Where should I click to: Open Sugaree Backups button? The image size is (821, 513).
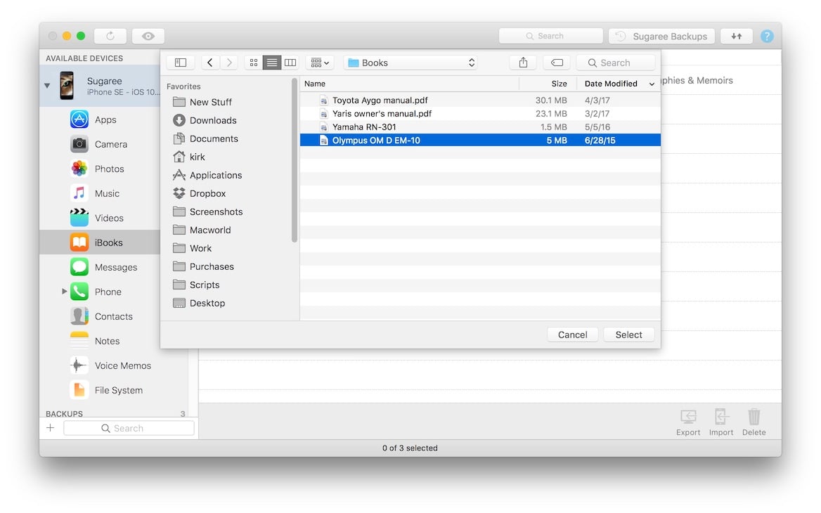[x=662, y=36]
